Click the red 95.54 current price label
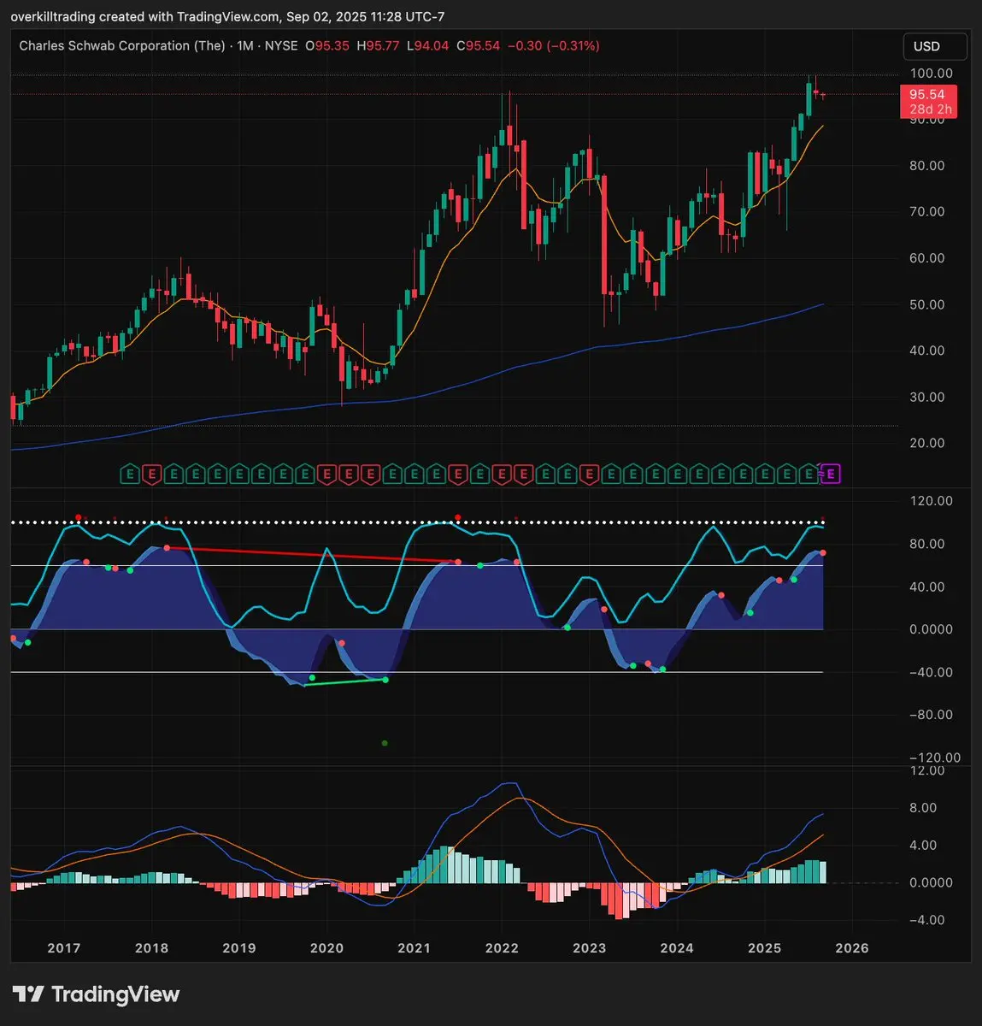 pos(927,94)
